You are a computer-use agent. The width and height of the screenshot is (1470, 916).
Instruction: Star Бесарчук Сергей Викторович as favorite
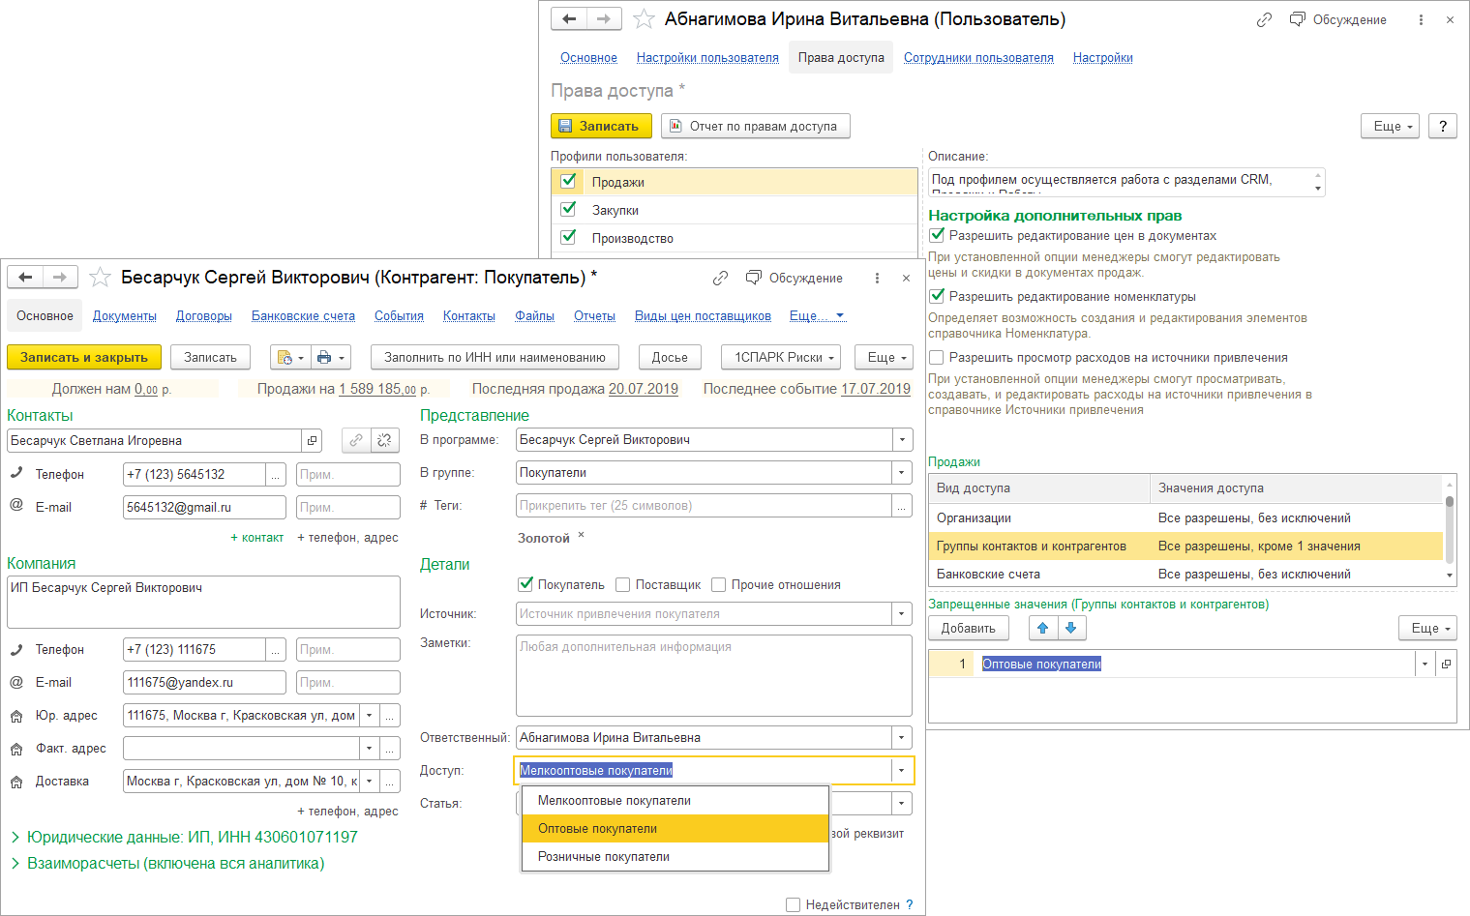click(x=100, y=278)
